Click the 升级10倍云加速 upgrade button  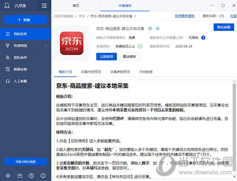pyautogui.click(x=26, y=162)
